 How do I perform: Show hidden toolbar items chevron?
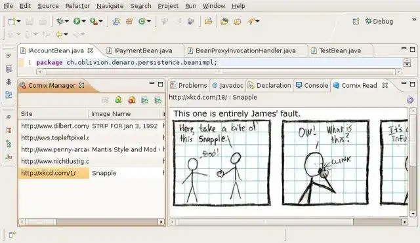[x=414, y=20]
